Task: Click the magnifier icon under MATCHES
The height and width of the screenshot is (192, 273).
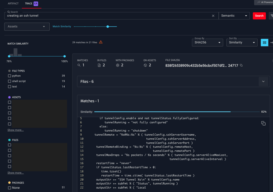Action: [x=79, y=65]
